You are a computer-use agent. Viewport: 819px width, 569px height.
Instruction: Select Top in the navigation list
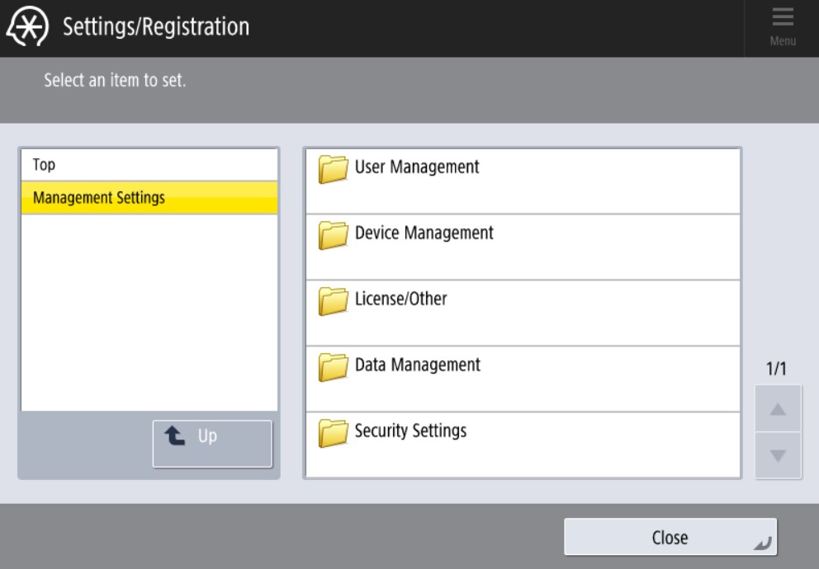(44, 165)
